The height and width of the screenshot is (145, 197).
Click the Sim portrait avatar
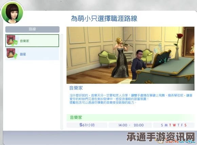click(13, 13)
